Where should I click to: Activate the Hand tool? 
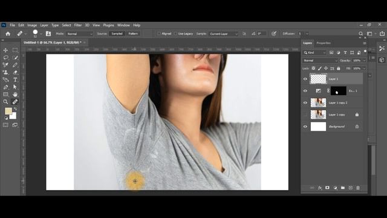pyautogui.click(x=15, y=94)
